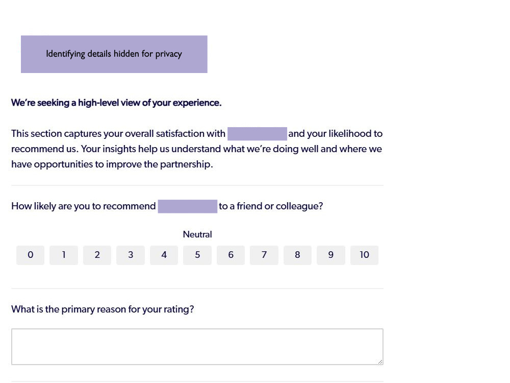This screenshot has height=383, width=510.
Task: Select score 7 for recommendation
Action: (x=264, y=255)
